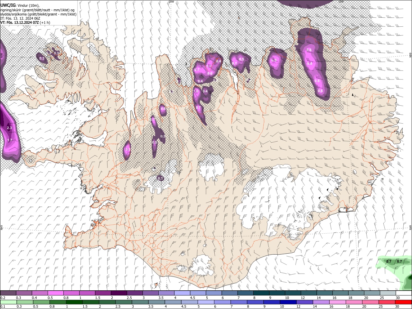Select the bright red swatch above 30 on rain scale
Screen dimensions: 412x309
point(404,302)
